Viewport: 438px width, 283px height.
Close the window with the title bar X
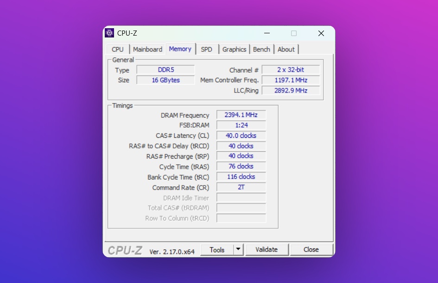pyautogui.click(x=321, y=33)
